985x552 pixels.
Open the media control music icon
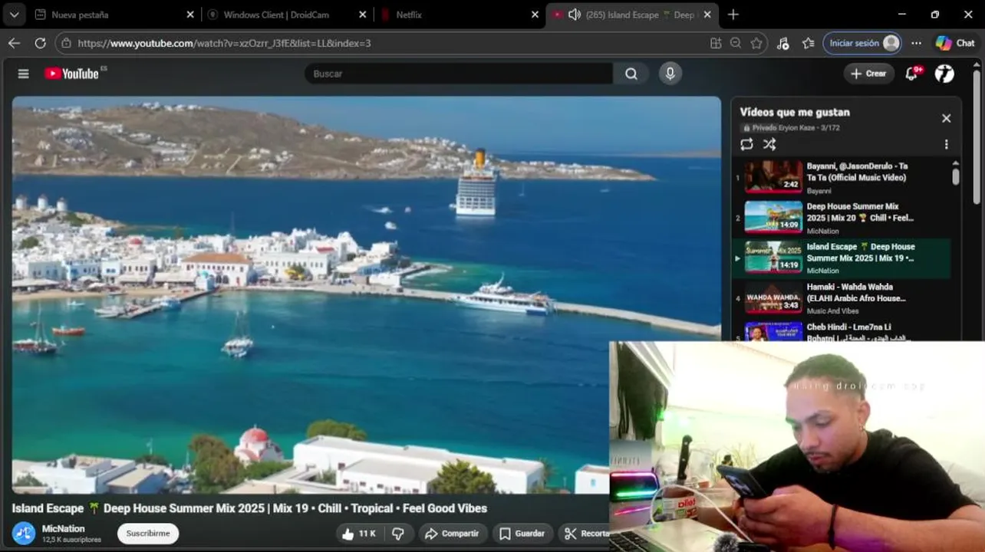pyautogui.click(x=782, y=43)
